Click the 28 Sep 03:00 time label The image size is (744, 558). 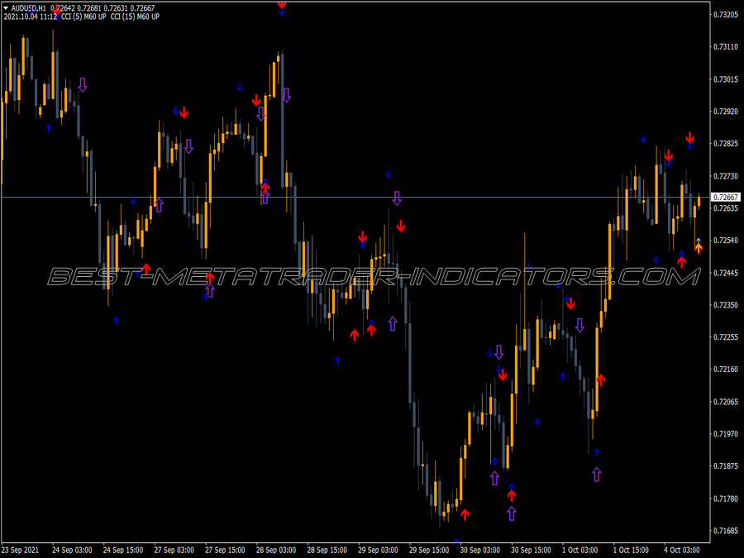(x=275, y=551)
